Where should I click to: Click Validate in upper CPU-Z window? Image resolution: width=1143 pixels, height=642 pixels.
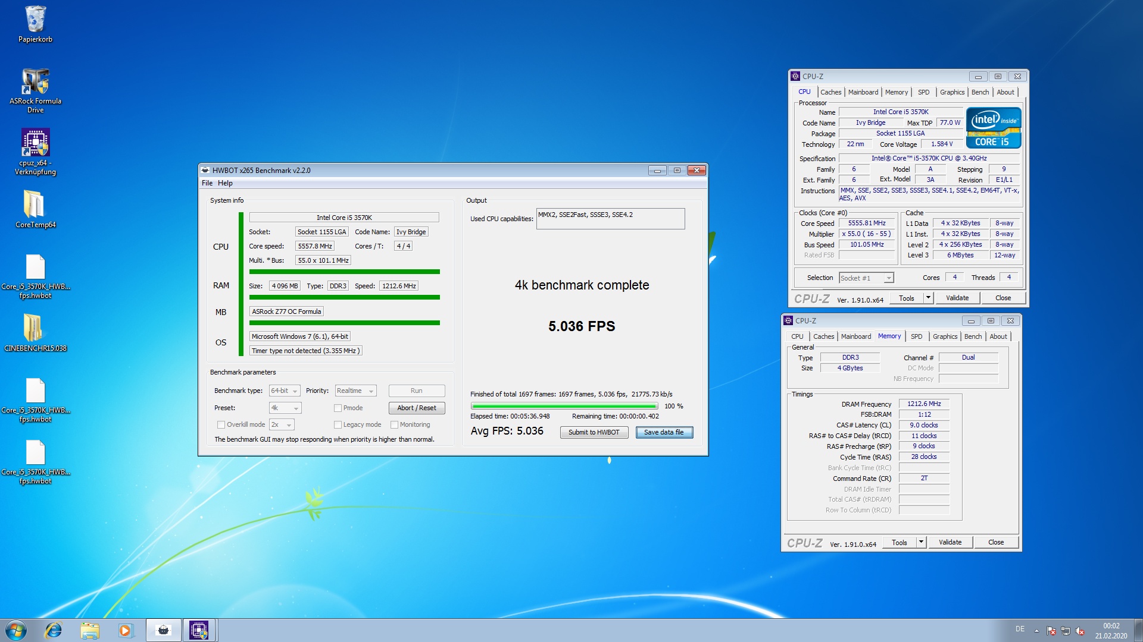957,298
